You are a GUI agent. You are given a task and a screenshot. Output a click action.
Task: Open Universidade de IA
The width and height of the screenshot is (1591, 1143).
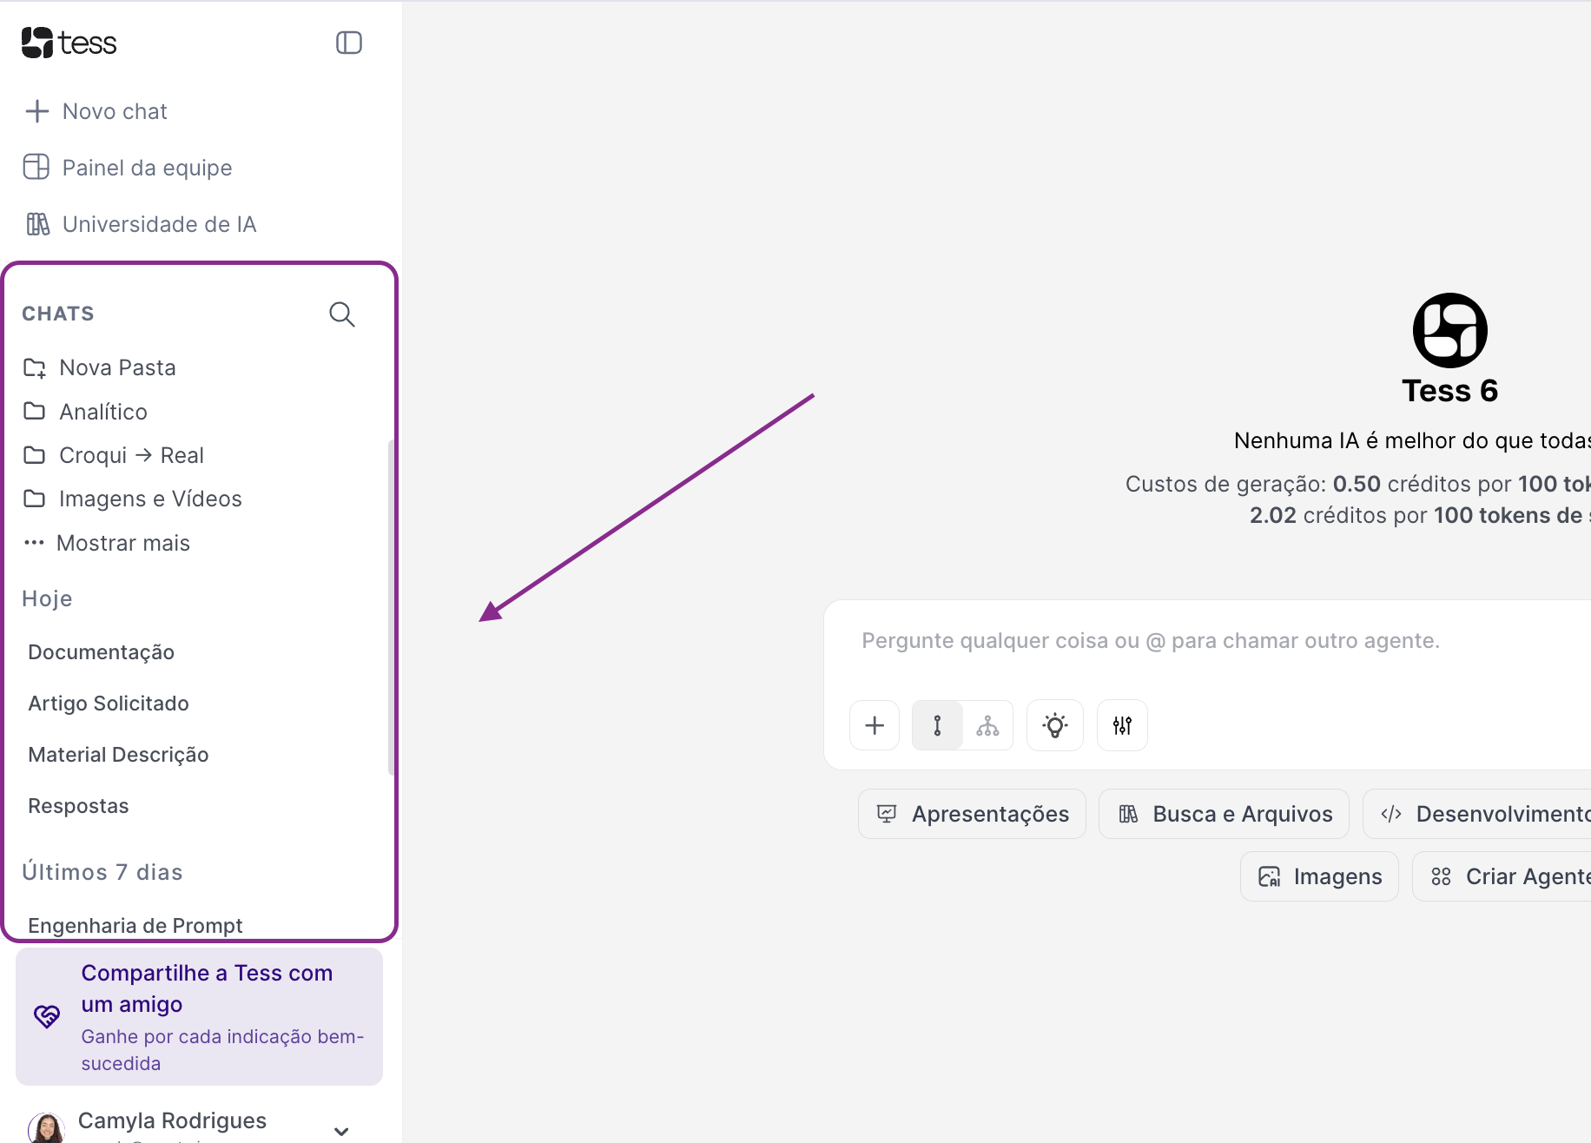click(x=159, y=223)
